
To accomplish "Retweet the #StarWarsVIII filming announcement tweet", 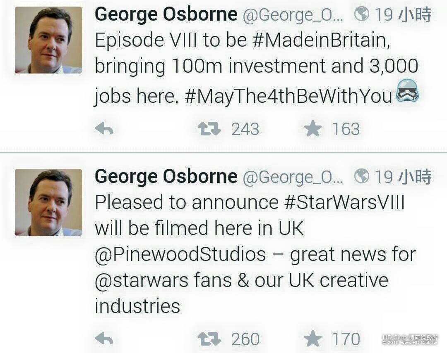I will pyautogui.click(x=209, y=339).
